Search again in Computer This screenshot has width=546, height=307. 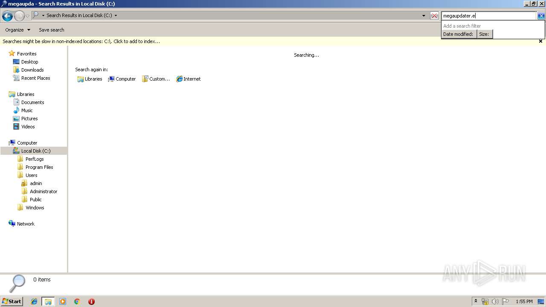122,79
